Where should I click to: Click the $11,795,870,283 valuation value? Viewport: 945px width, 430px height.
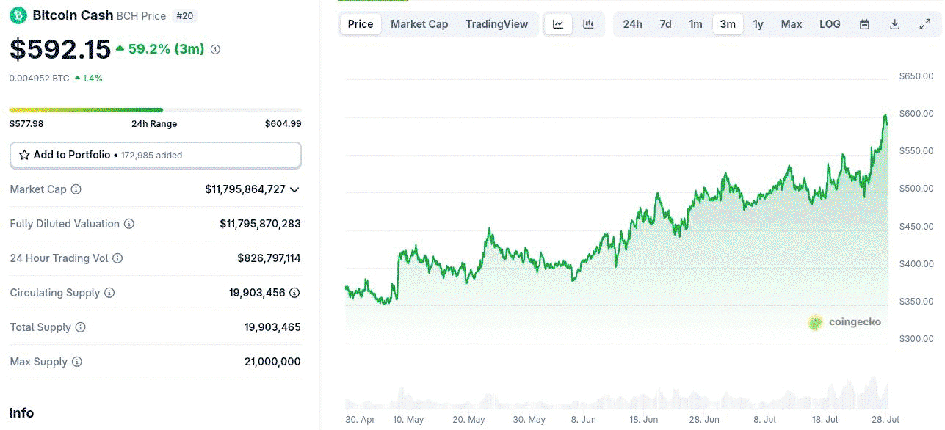[260, 224]
